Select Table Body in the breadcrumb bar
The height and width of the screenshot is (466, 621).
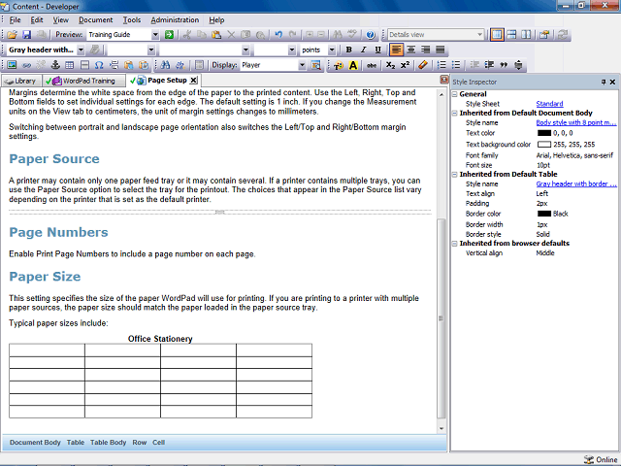click(108, 443)
